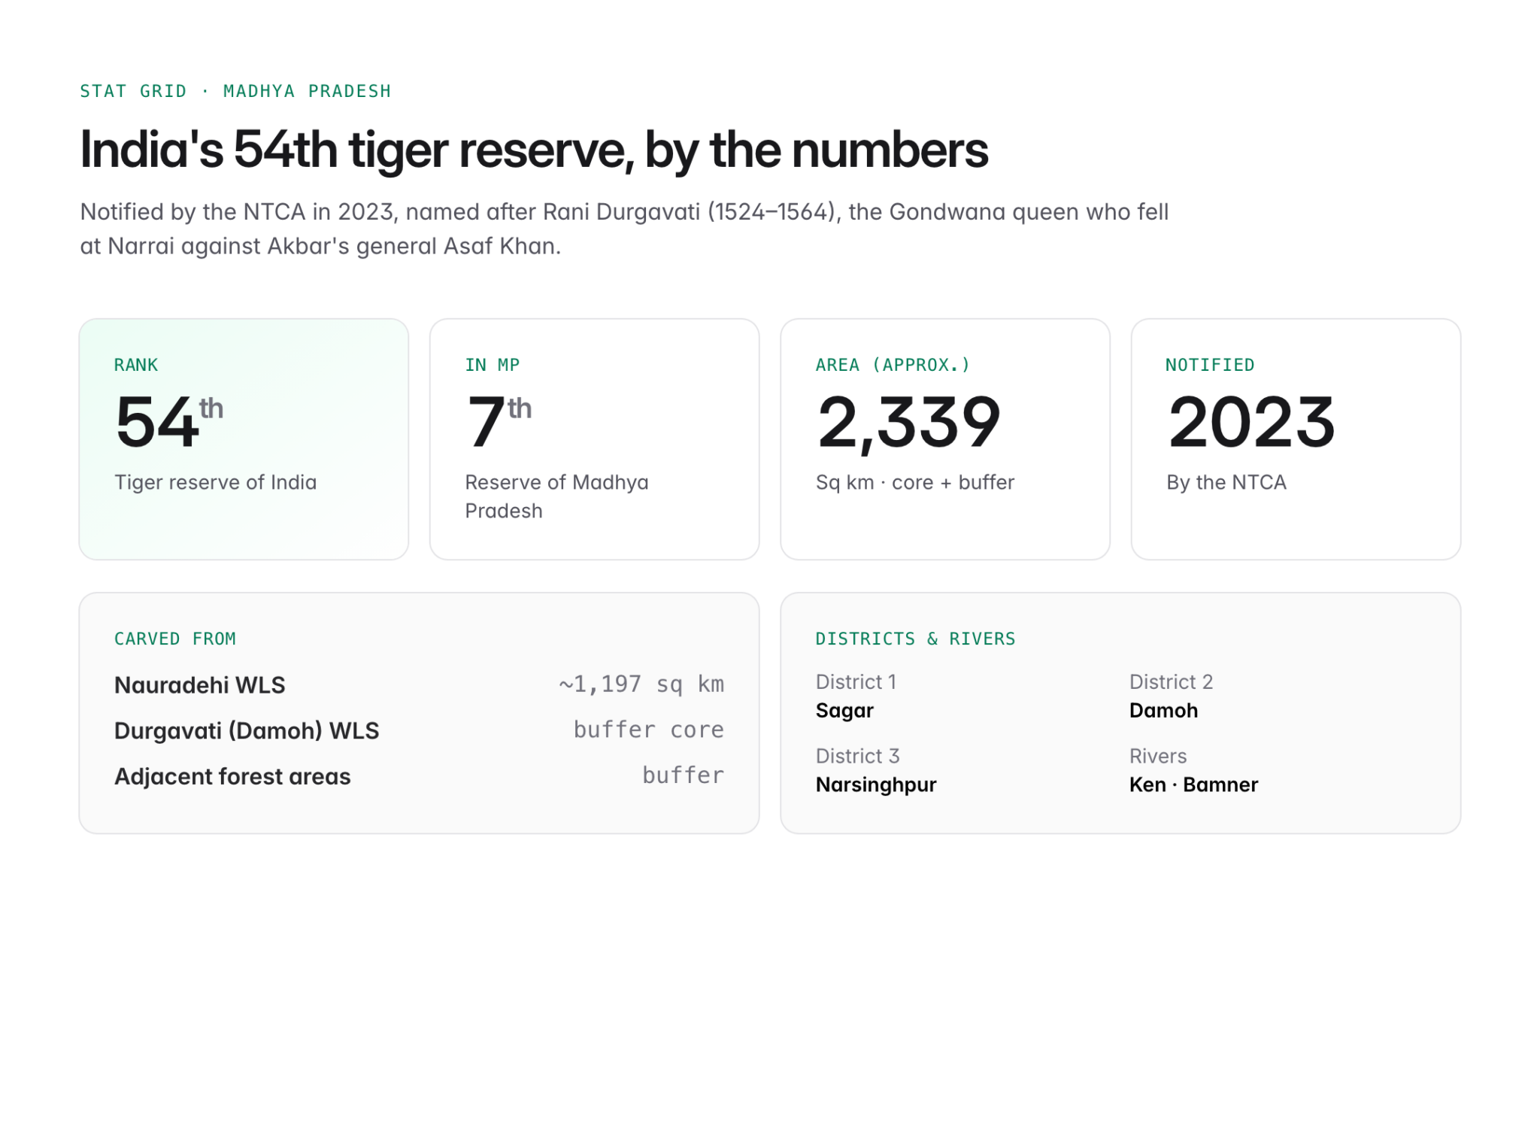Select the Adjacent forest areas row
This screenshot has height=1141, width=1540.
tap(419, 776)
